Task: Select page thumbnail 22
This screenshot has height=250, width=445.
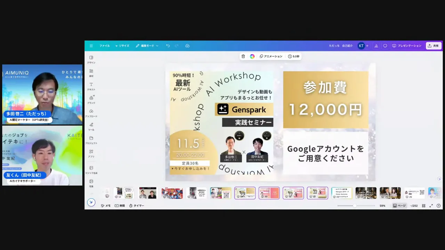Action: click(x=317, y=193)
